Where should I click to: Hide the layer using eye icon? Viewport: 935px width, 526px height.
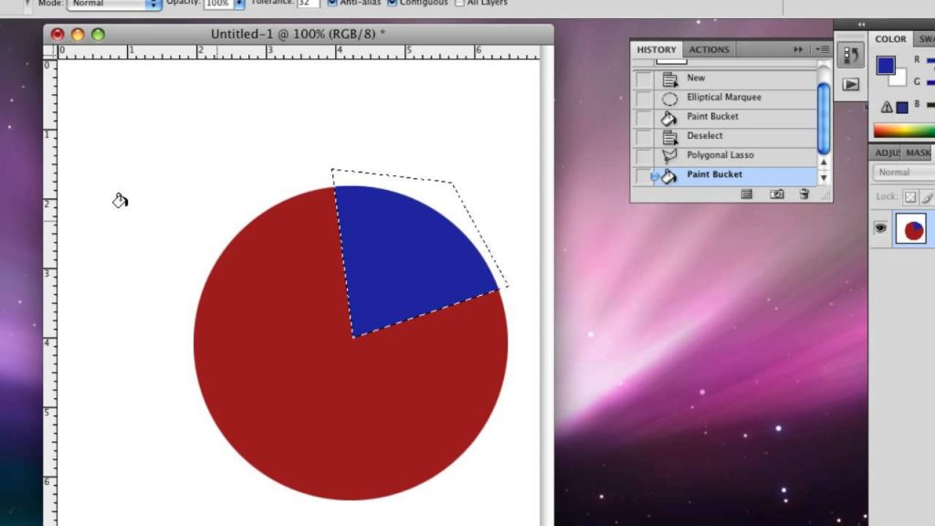880,228
